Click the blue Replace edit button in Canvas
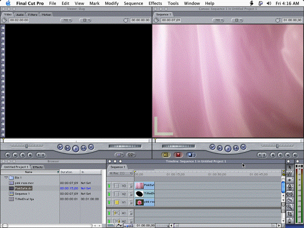 (x=190, y=155)
